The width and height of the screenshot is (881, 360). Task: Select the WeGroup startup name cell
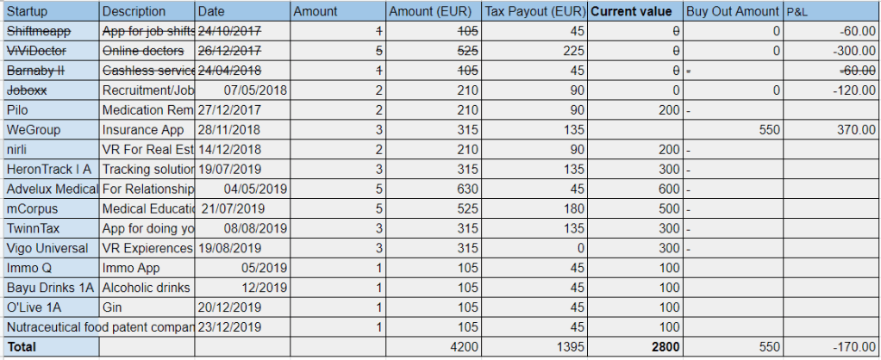click(x=51, y=129)
